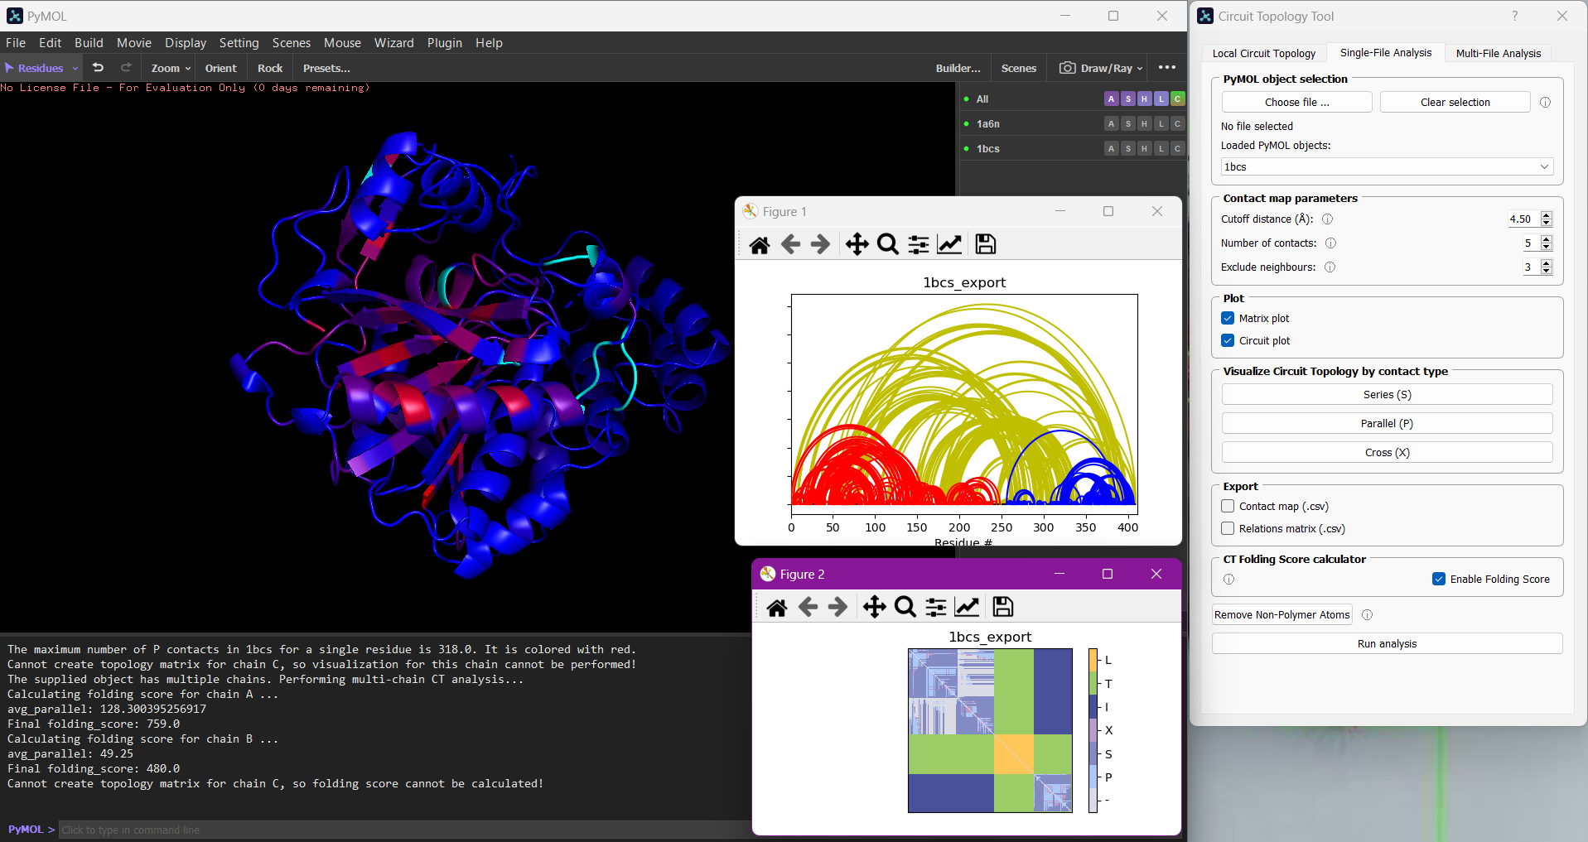Check the Relations matrix (.csv) export box

point(1228,529)
